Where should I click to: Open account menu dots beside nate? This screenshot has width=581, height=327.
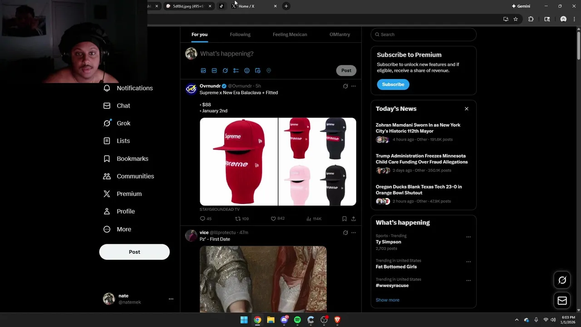[171, 299]
